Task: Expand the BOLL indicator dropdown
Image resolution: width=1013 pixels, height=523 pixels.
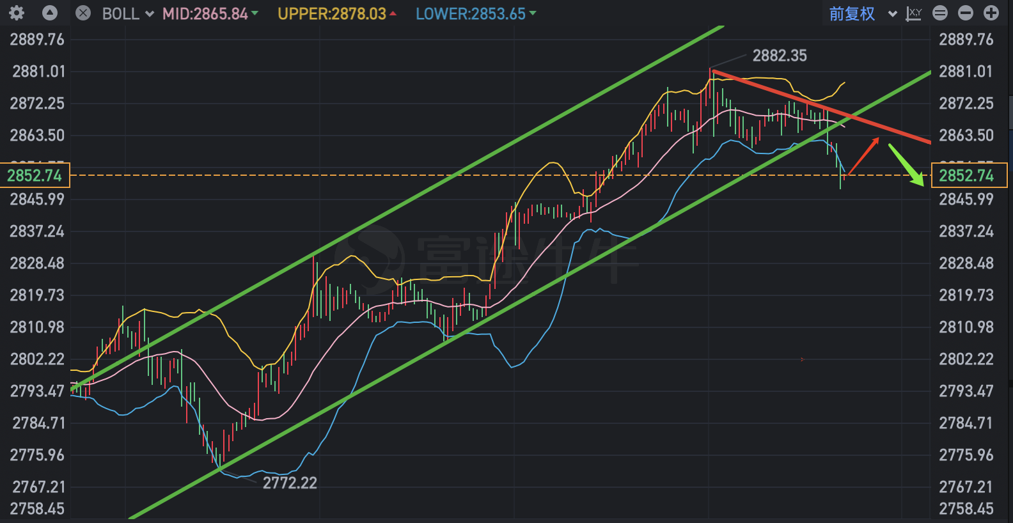Action: [x=128, y=14]
